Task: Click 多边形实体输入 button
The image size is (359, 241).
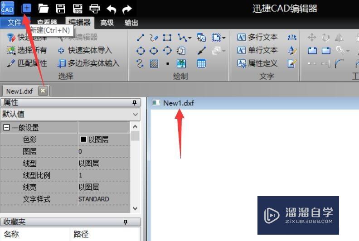Action: pyautogui.click(x=88, y=63)
